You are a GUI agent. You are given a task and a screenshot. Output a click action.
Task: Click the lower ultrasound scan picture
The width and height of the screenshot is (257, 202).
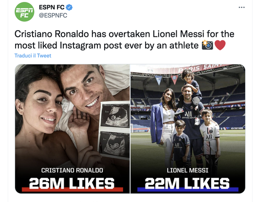[x=114, y=145]
